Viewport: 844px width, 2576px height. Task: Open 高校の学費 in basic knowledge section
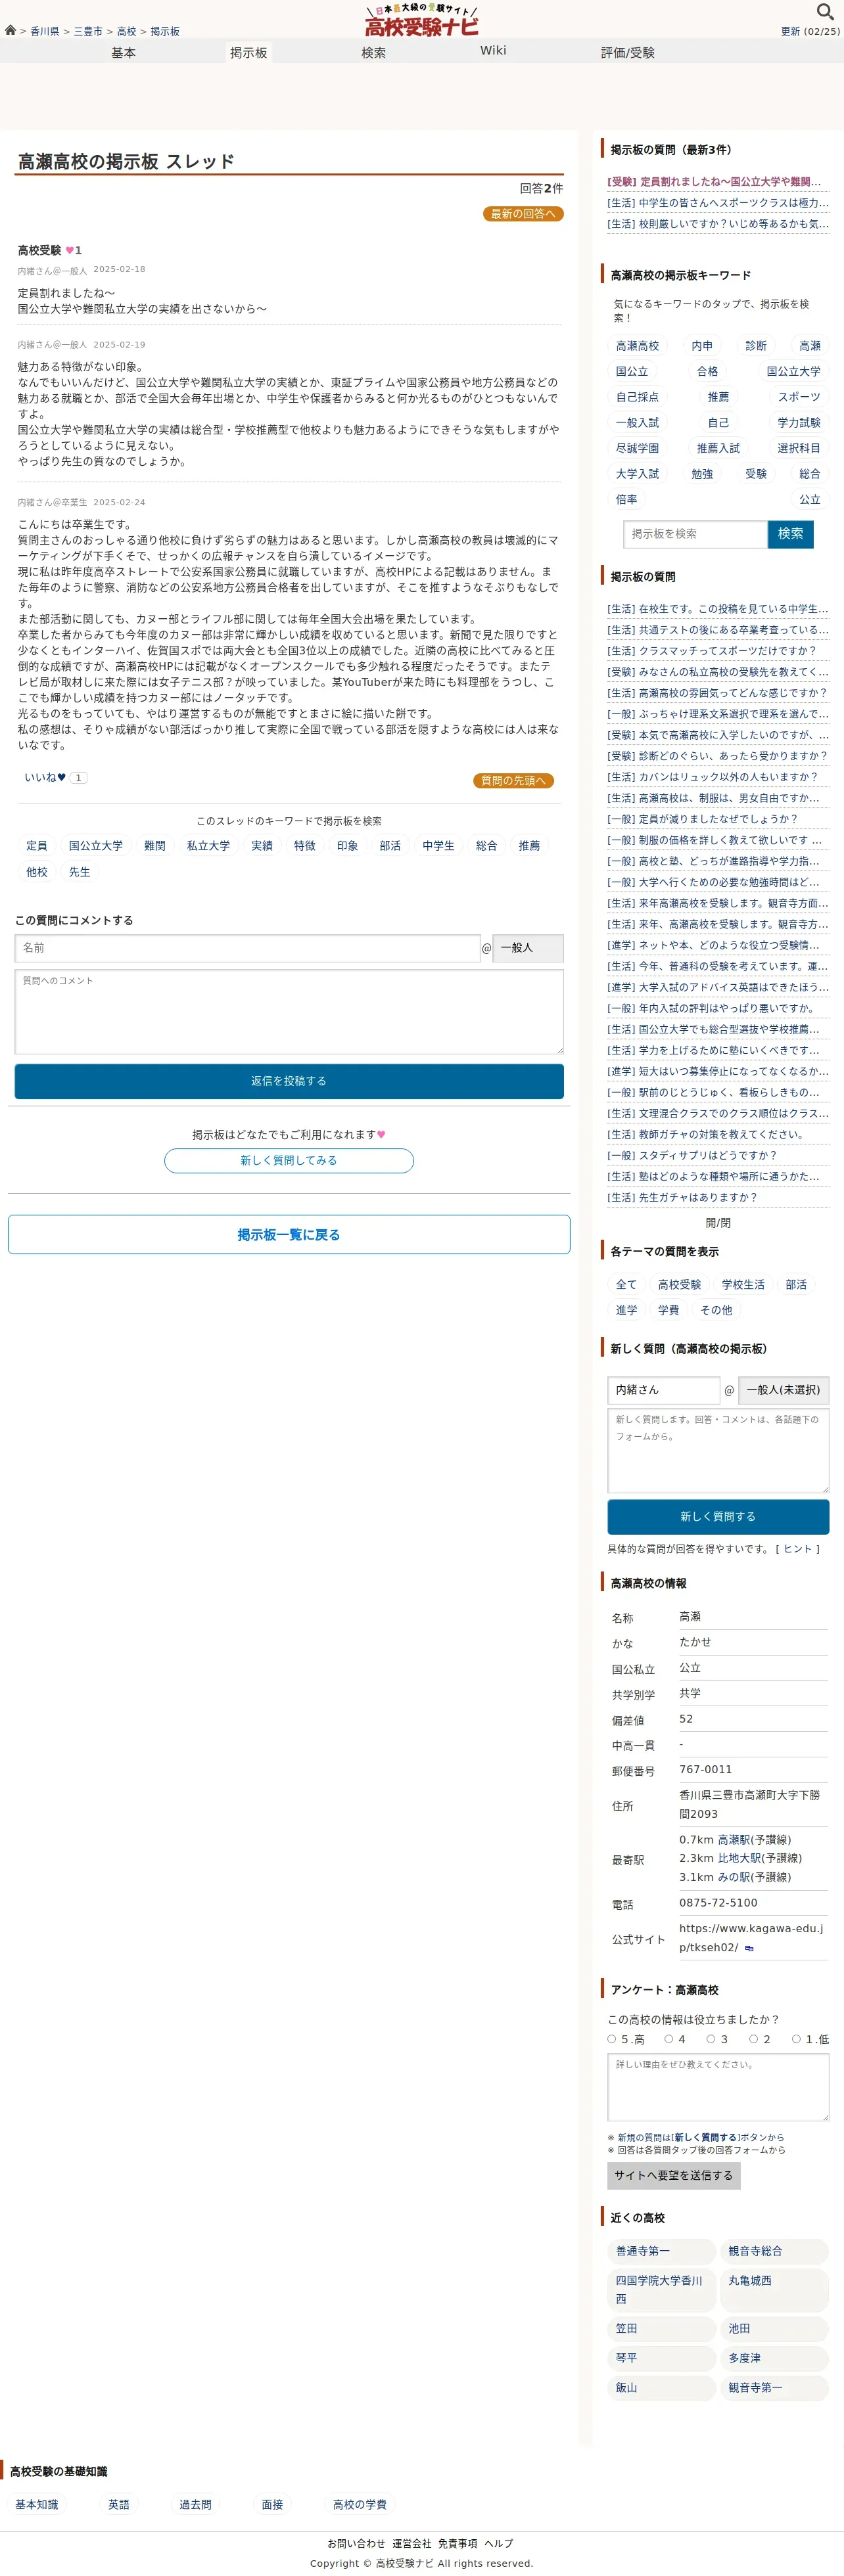click(359, 2505)
